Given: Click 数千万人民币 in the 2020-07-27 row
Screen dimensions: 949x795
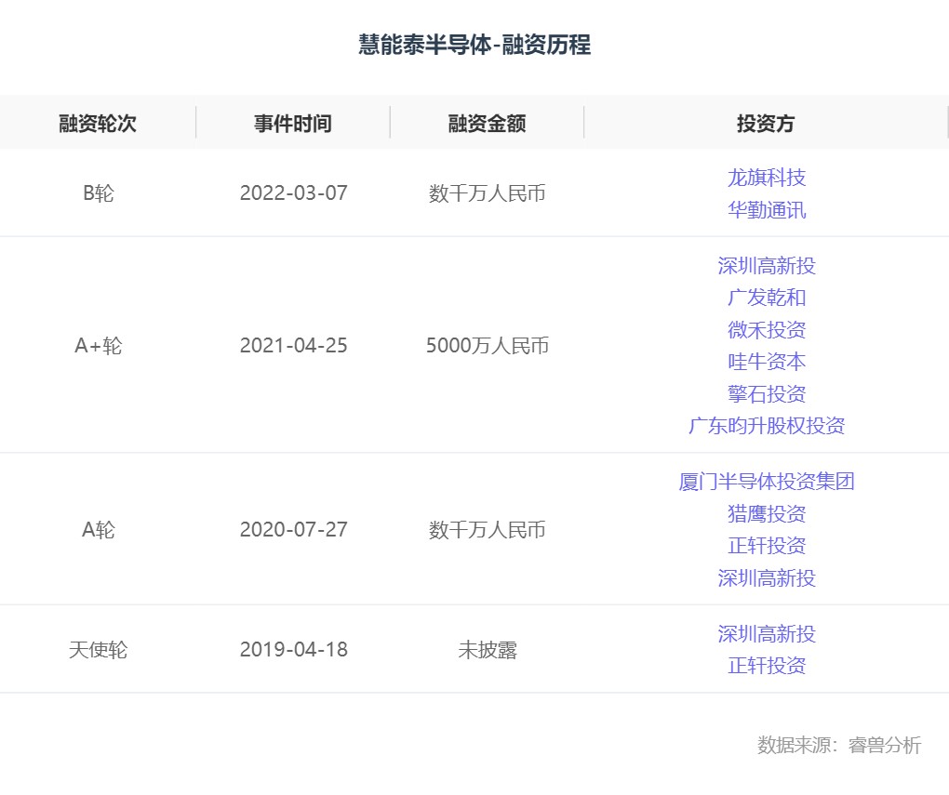Looking at the screenshot, I should pyautogui.click(x=488, y=530).
